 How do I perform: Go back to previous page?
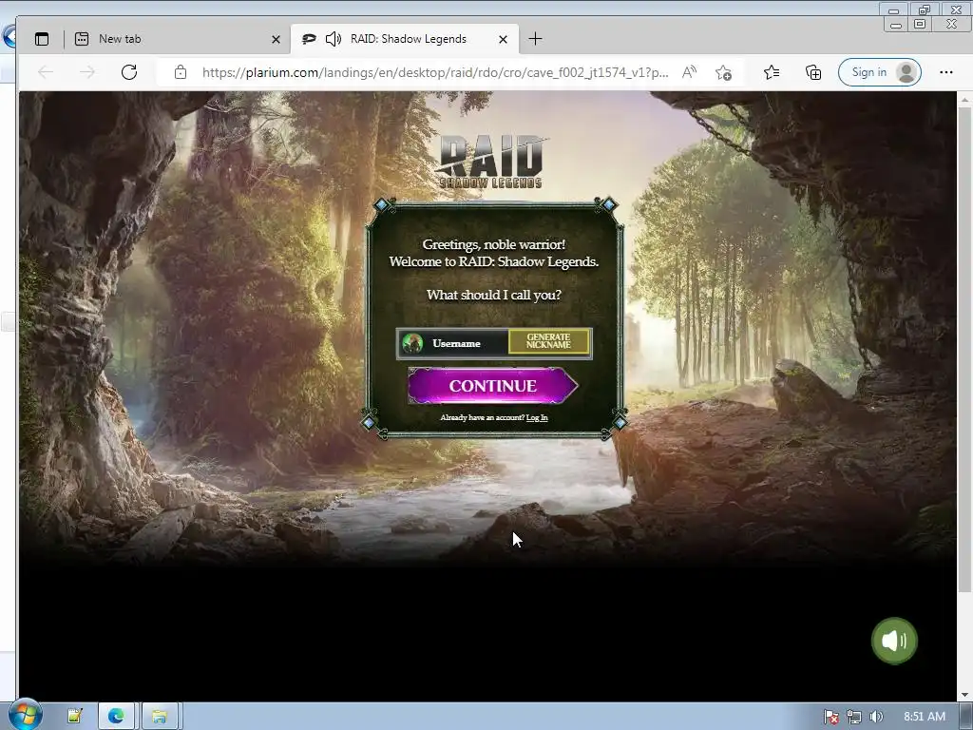click(x=46, y=72)
